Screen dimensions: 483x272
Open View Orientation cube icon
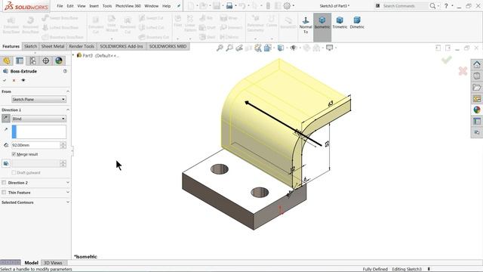[x=267, y=48]
